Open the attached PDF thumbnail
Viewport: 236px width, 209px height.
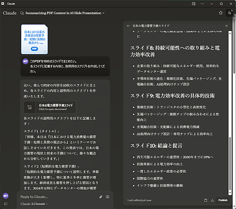tap(34, 40)
